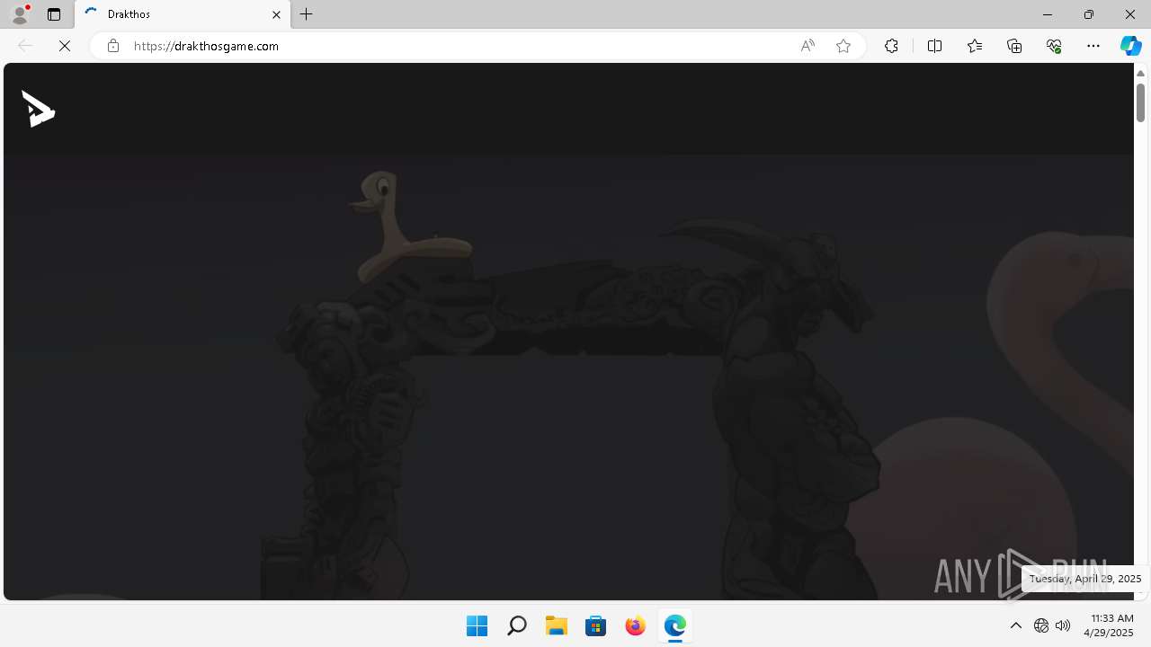Screen dimensions: 1151x647
Task: Open network status tray icon
Action: tap(1041, 625)
